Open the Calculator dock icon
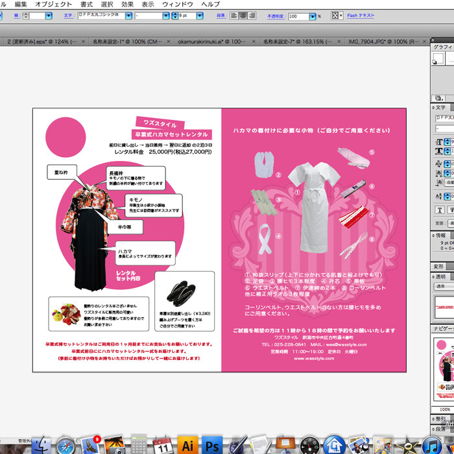Image resolution: width=454 pixels, height=454 pixels. click(139, 446)
